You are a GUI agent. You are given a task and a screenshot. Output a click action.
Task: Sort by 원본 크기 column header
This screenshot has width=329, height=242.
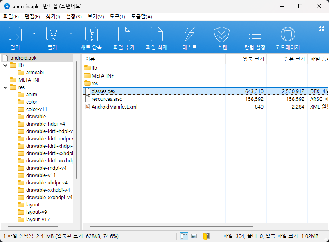click(x=287, y=59)
